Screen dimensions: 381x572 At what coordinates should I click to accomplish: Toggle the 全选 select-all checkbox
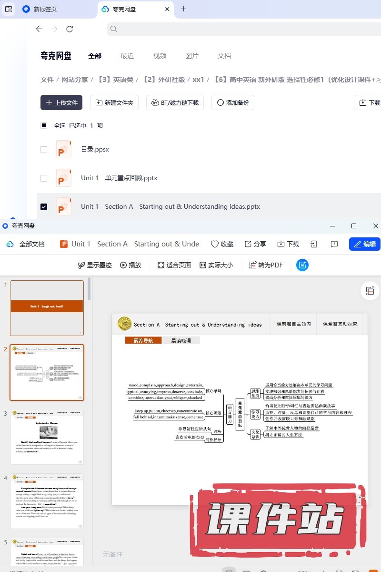pos(44,126)
